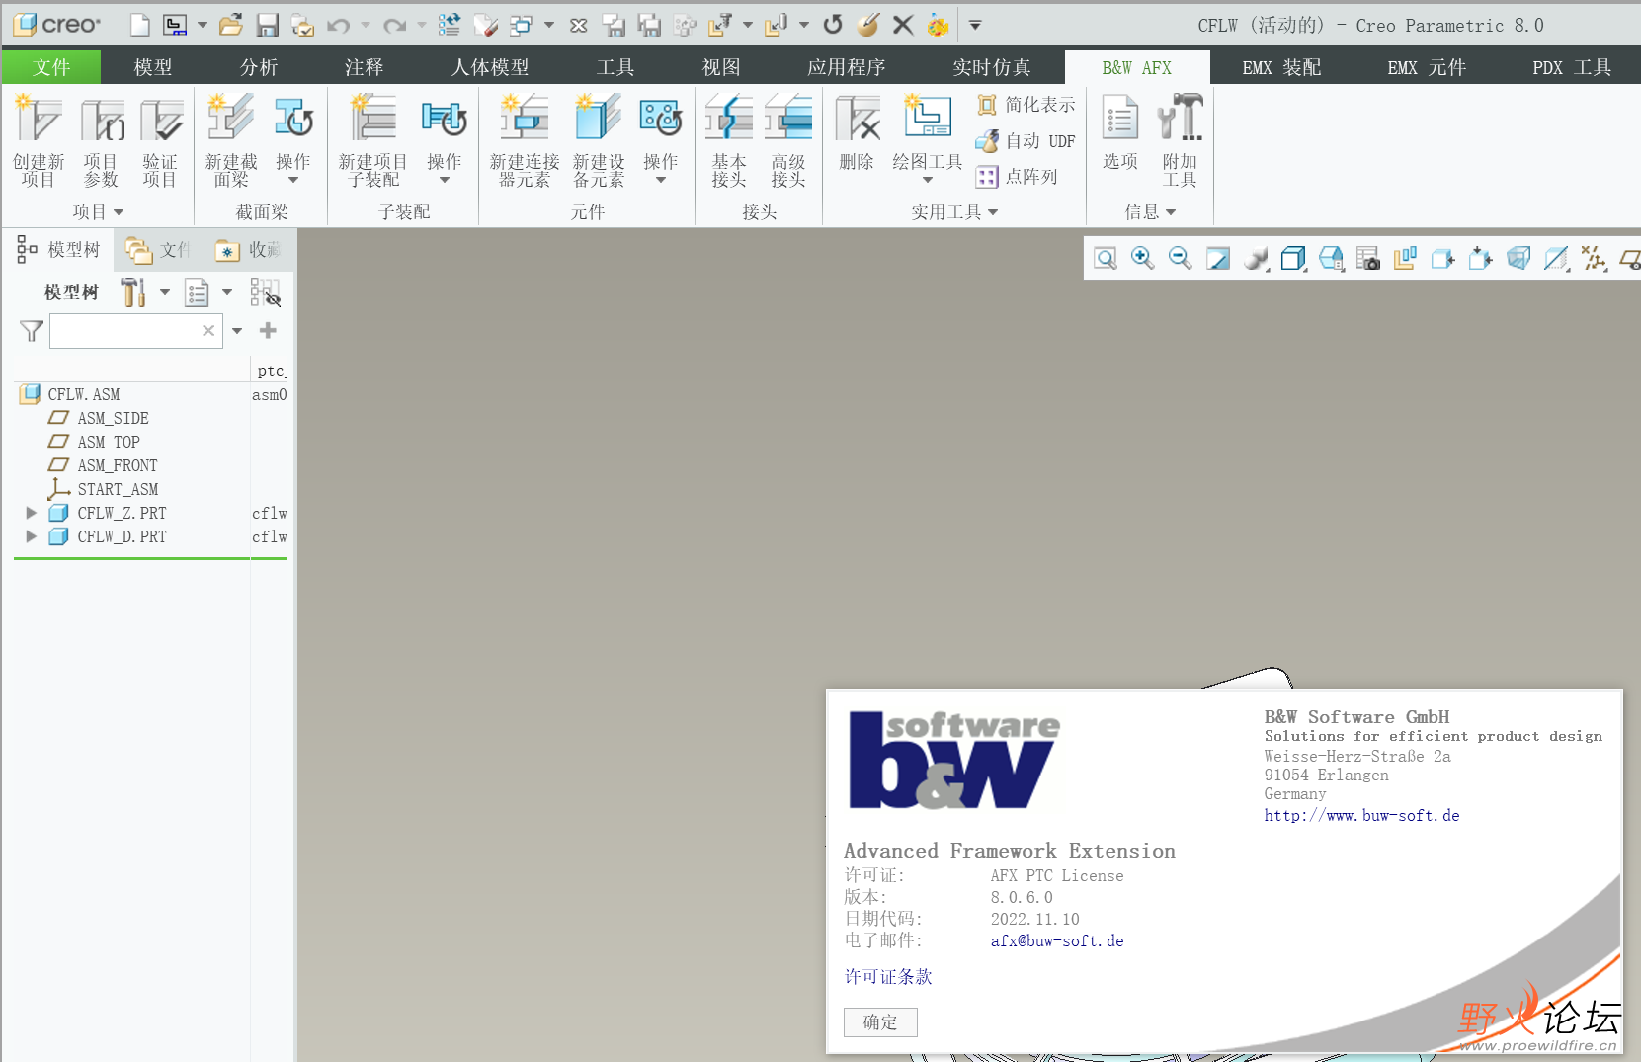Screen dimensions: 1641x1062
Task: Switch to the EMX 装配 tab
Action: pyautogui.click(x=1281, y=67)
